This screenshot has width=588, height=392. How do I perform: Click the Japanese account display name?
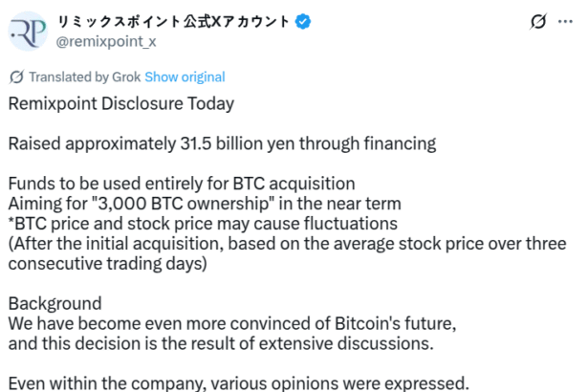pyautogui.click(x=174, y=20)
